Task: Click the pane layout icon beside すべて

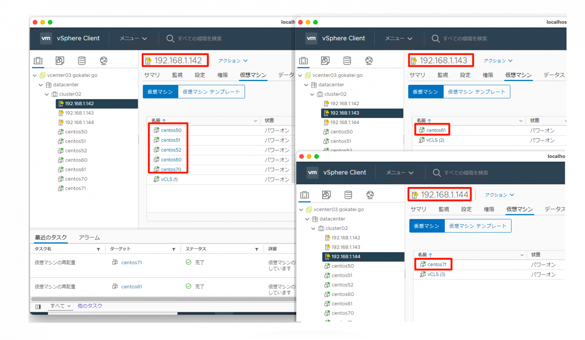Action: (38, 306)
